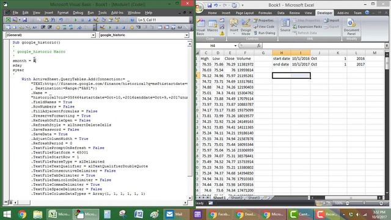Run the macro with the green play icon

tap(76, 20)
